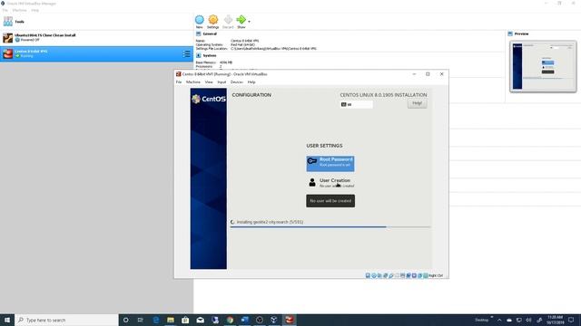
Task: Click VirtualBox cube icon on taskbar
Action: click(x=274, y=320)
